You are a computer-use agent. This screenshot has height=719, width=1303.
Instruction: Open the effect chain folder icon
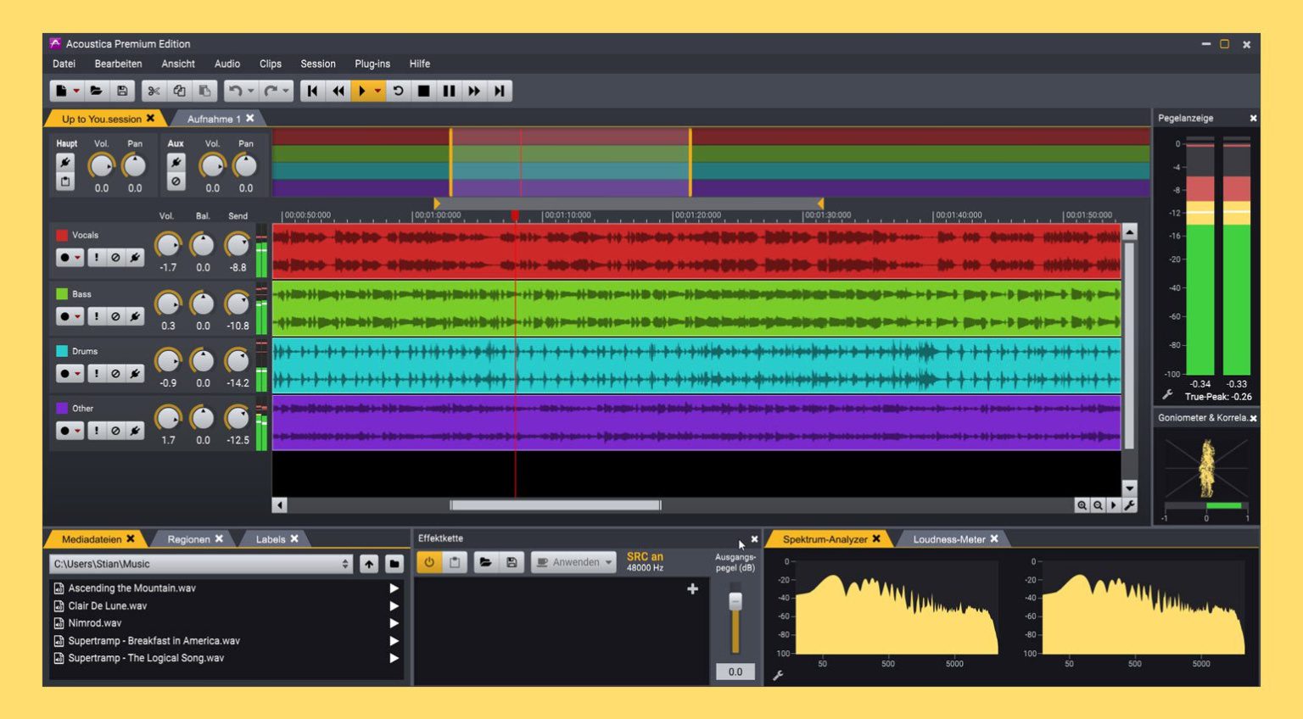[485, 562]
